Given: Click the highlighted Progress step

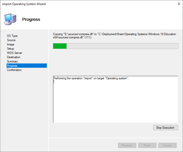Looking at the screenshot, I should pos(26,66).
